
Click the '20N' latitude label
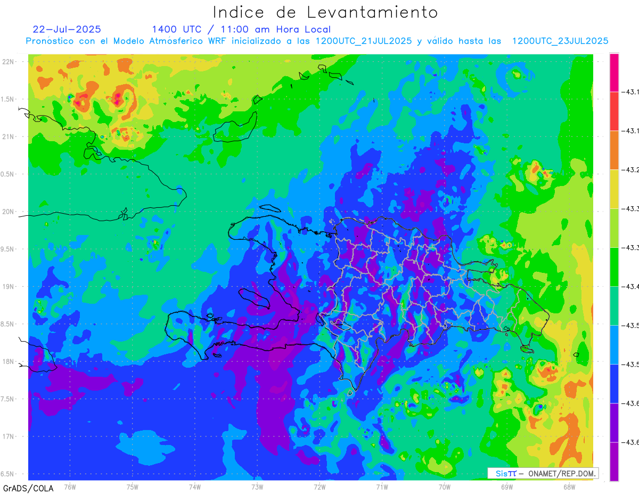tap(8, 212)
